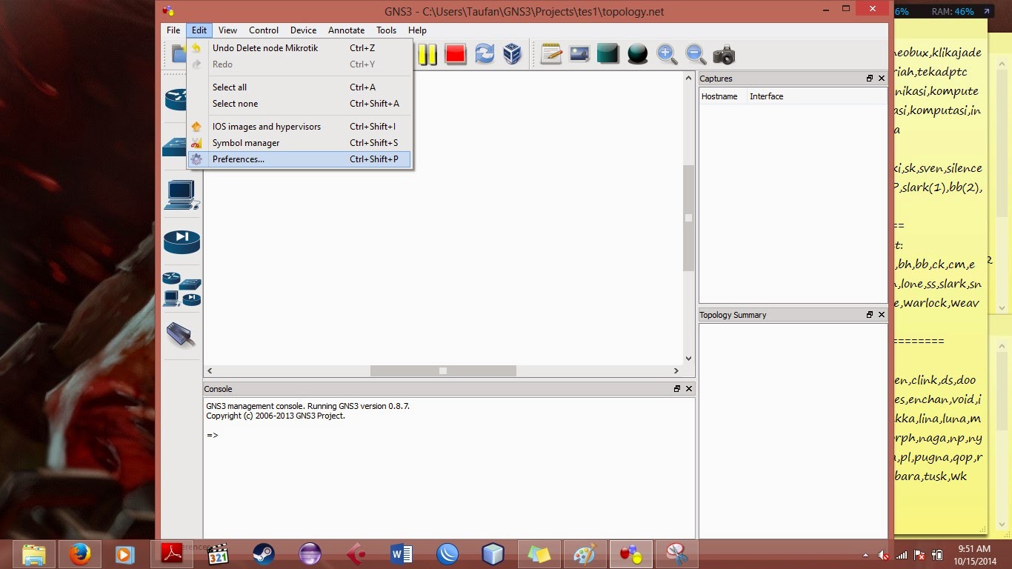This screenshot has width=1012, height=569.
Task: Choose Select all from Edit menu
Action: [x=299, y=87]
